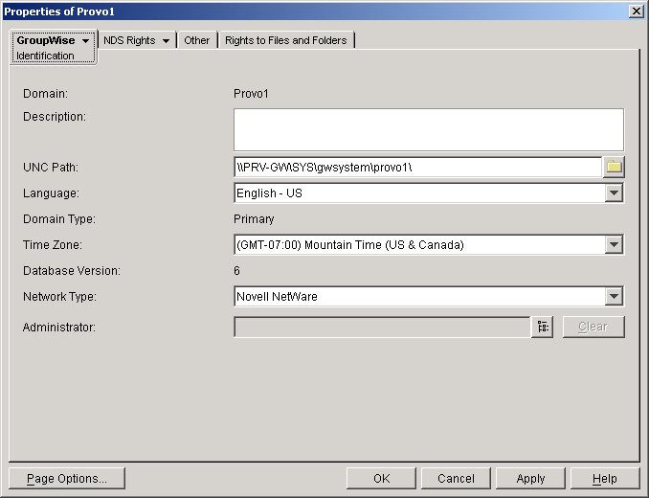Screen dimensions: 649x498
Task: Select the English - US language value
Action: (x=269, y=193)
